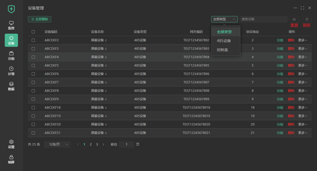Edit name pencil icon for ABCDEF2
This screenshot has height=171, width=317.
tap(106, 40)
